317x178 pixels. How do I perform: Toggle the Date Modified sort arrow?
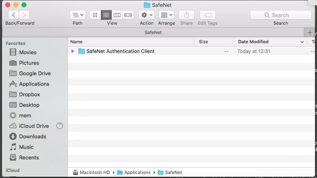tap(302, 42)
